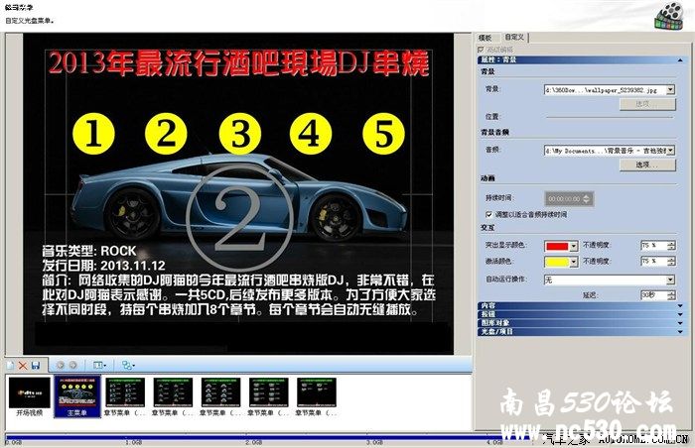Click the duration time stepper arrows
Viewport: 695px width, 448px height.
[587, 199]
